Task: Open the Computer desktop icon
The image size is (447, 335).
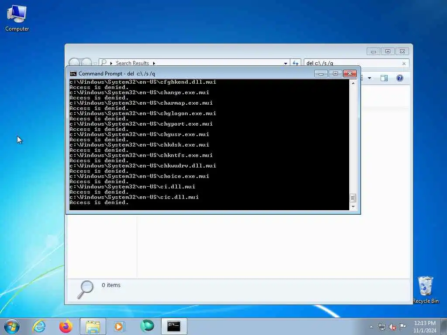Action: [x=17, y=18]
